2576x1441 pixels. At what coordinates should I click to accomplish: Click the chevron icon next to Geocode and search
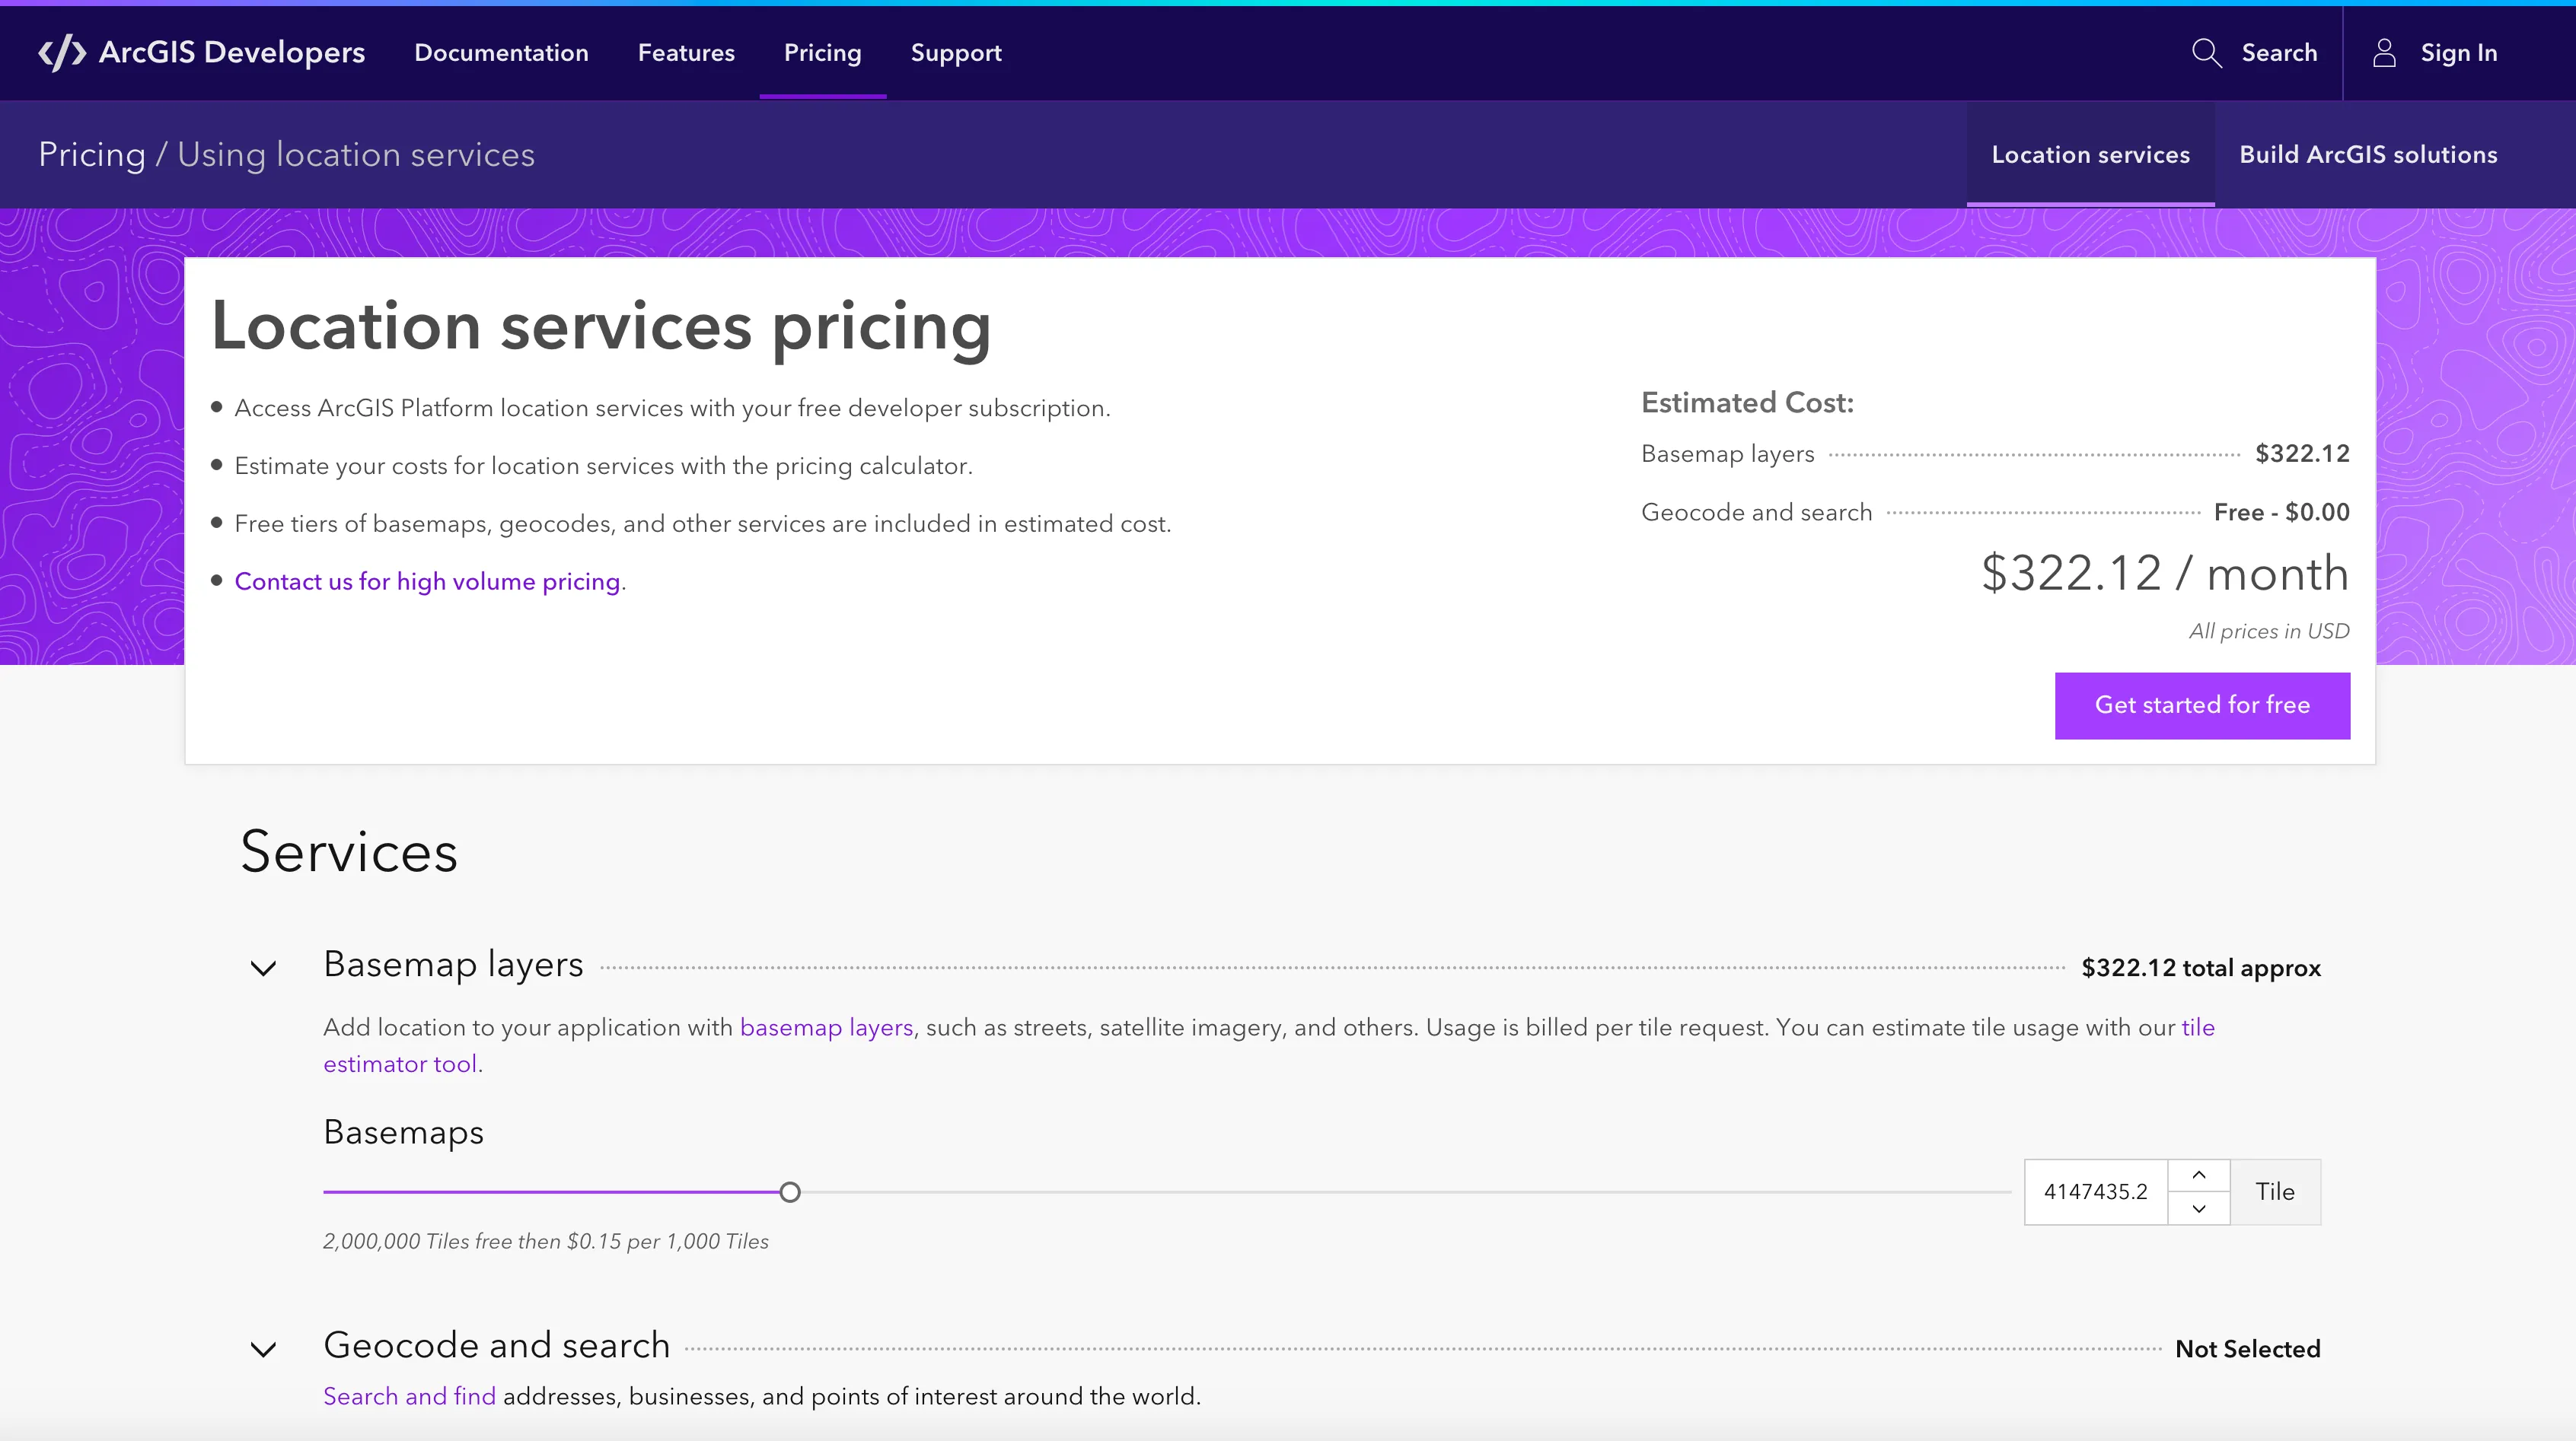pos(263,1348)
